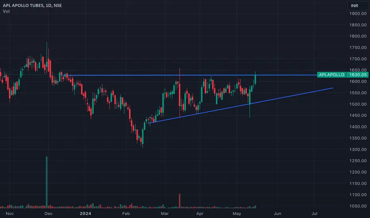
Task: Click the Dec label on time axis
Action: tap(48, 214)
